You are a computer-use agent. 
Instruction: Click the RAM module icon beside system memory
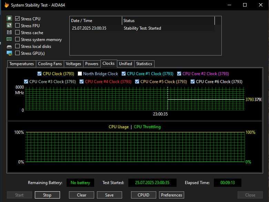coord(9,39)
